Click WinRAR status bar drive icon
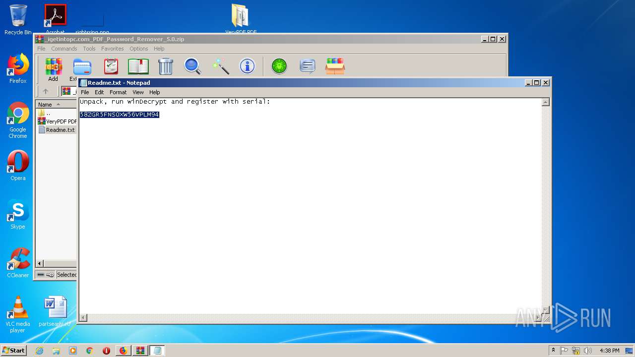Viewport: 635px width, 357px height. click(41, 275)
